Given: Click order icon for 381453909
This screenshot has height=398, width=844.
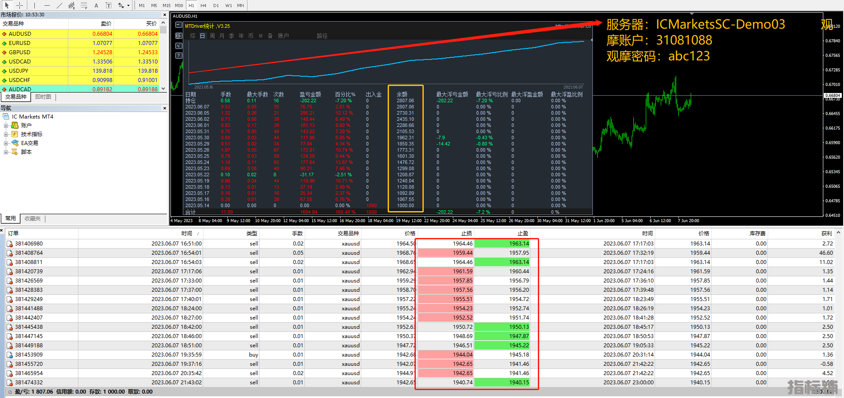Looking at the screenshot, I should [x=10, y=355].
